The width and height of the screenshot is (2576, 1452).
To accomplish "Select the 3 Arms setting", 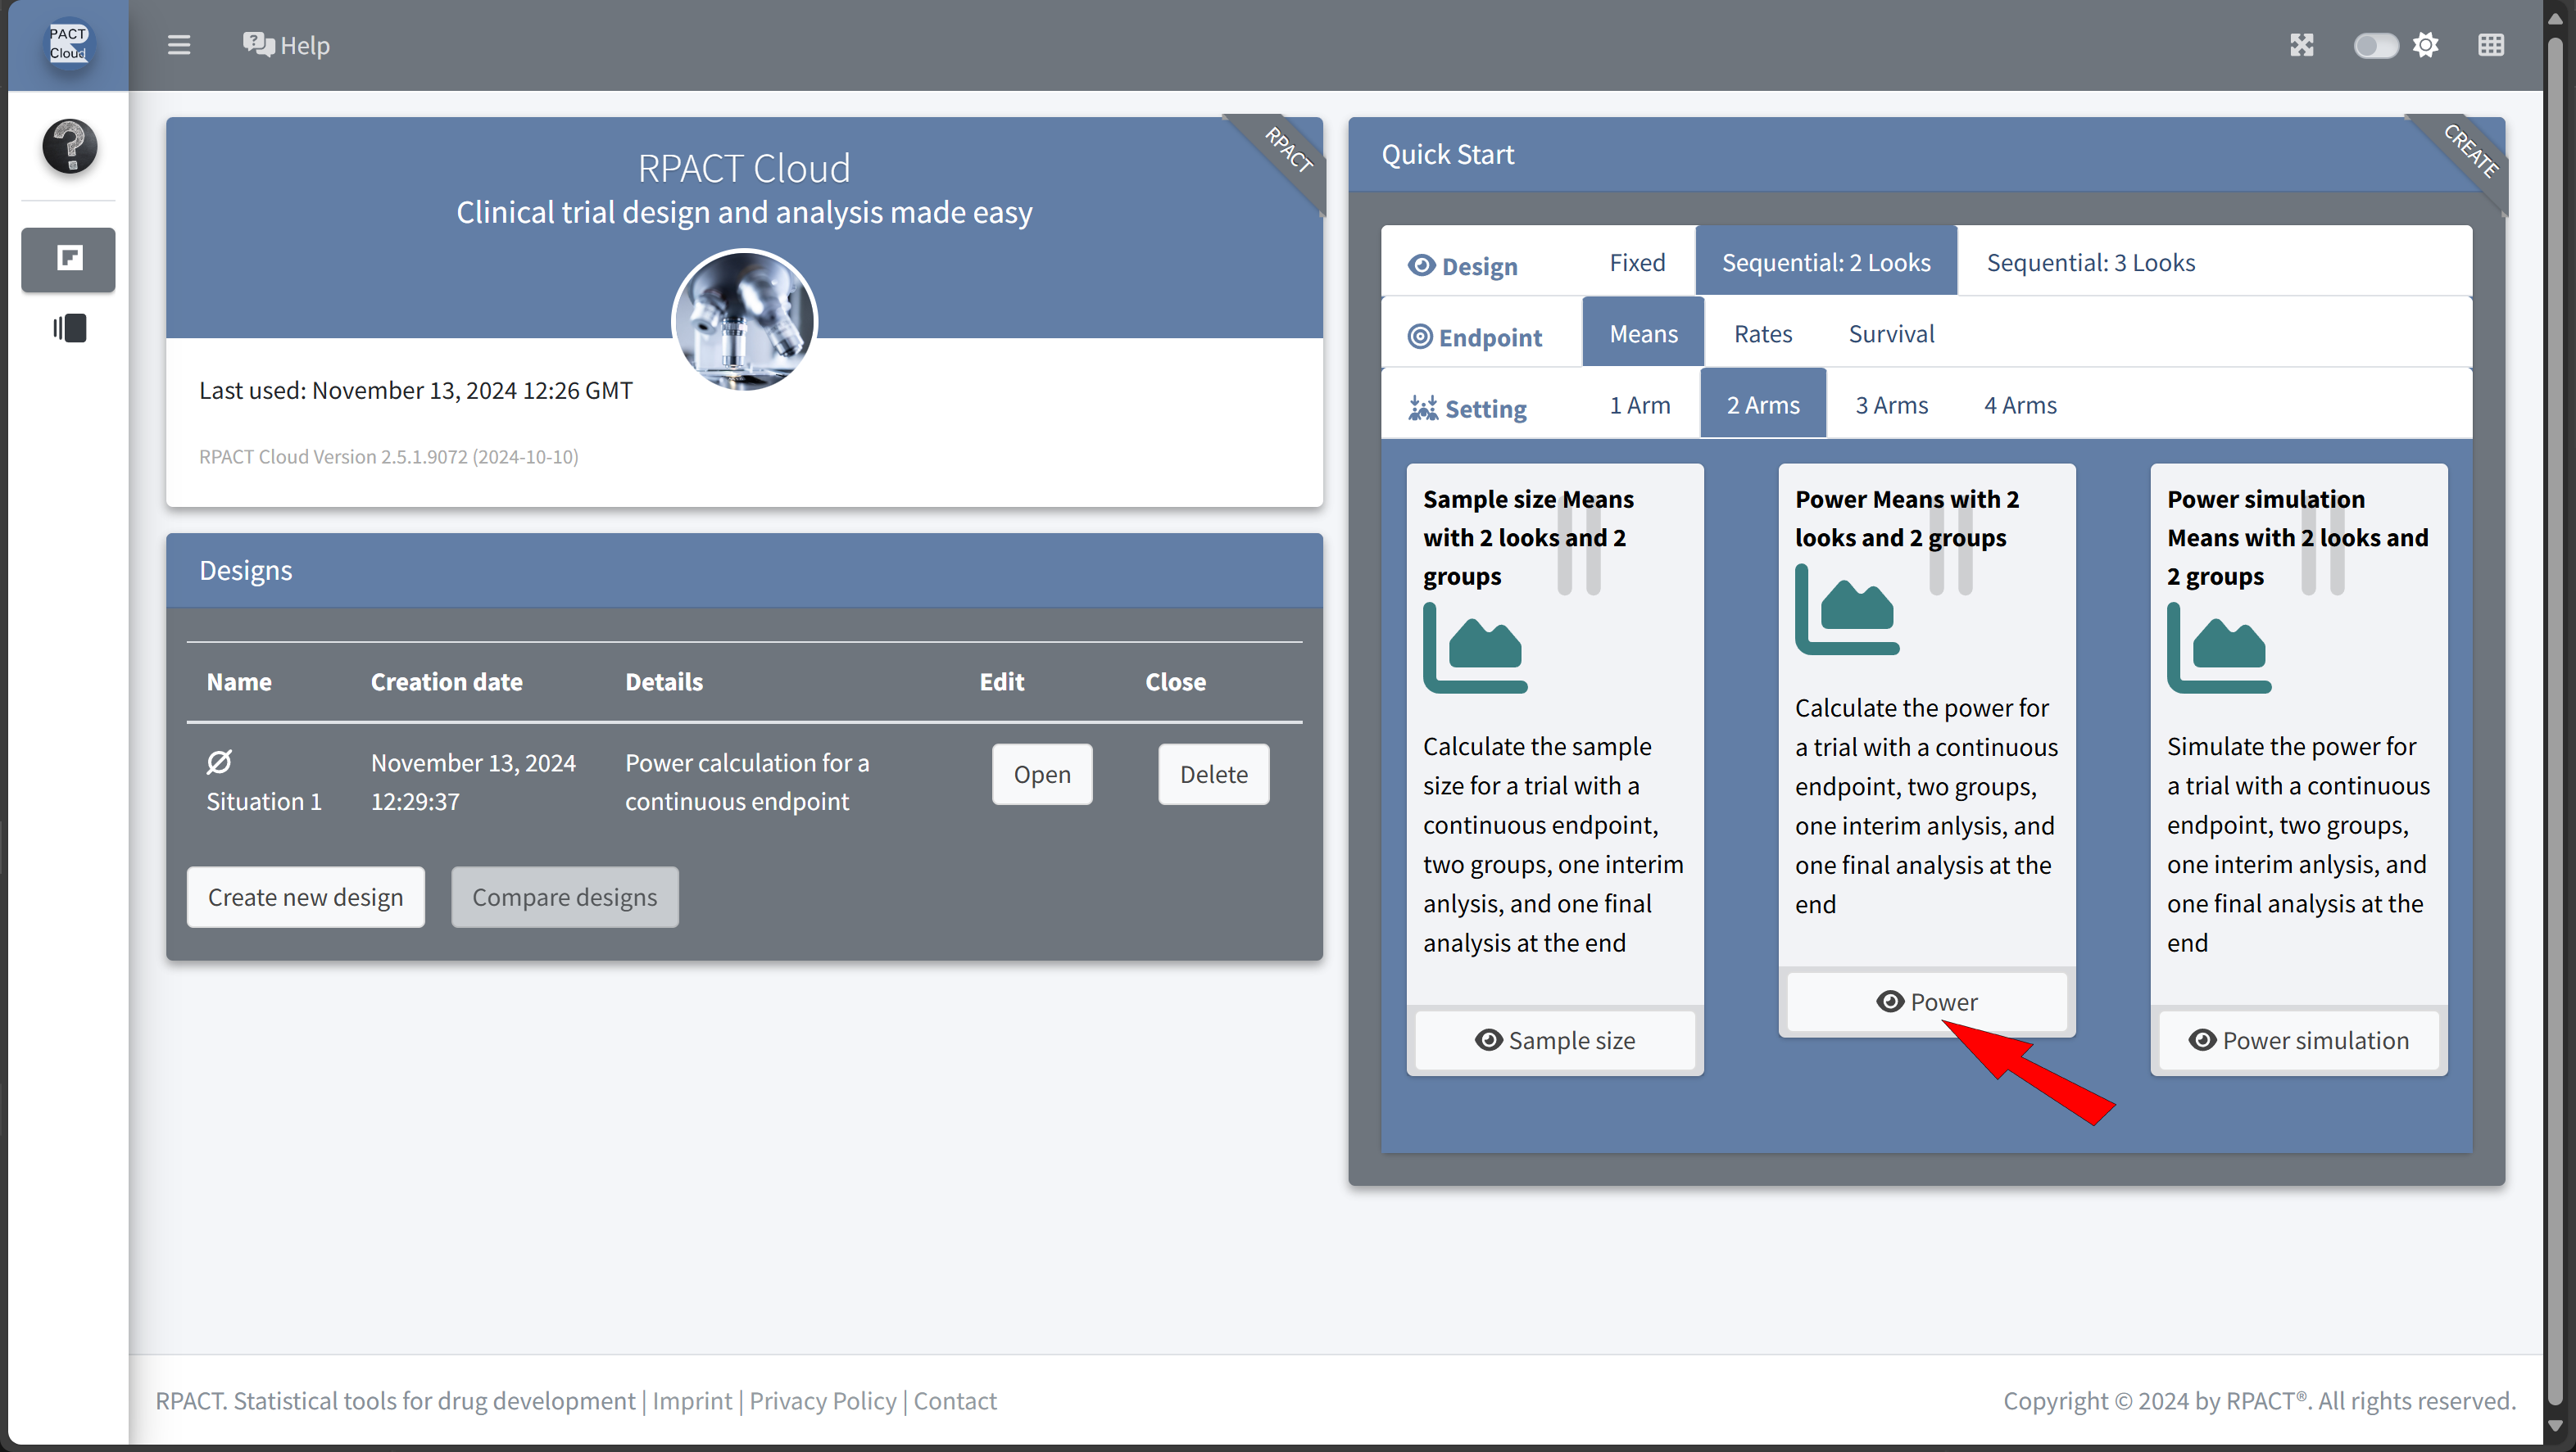I will 1891,405.
